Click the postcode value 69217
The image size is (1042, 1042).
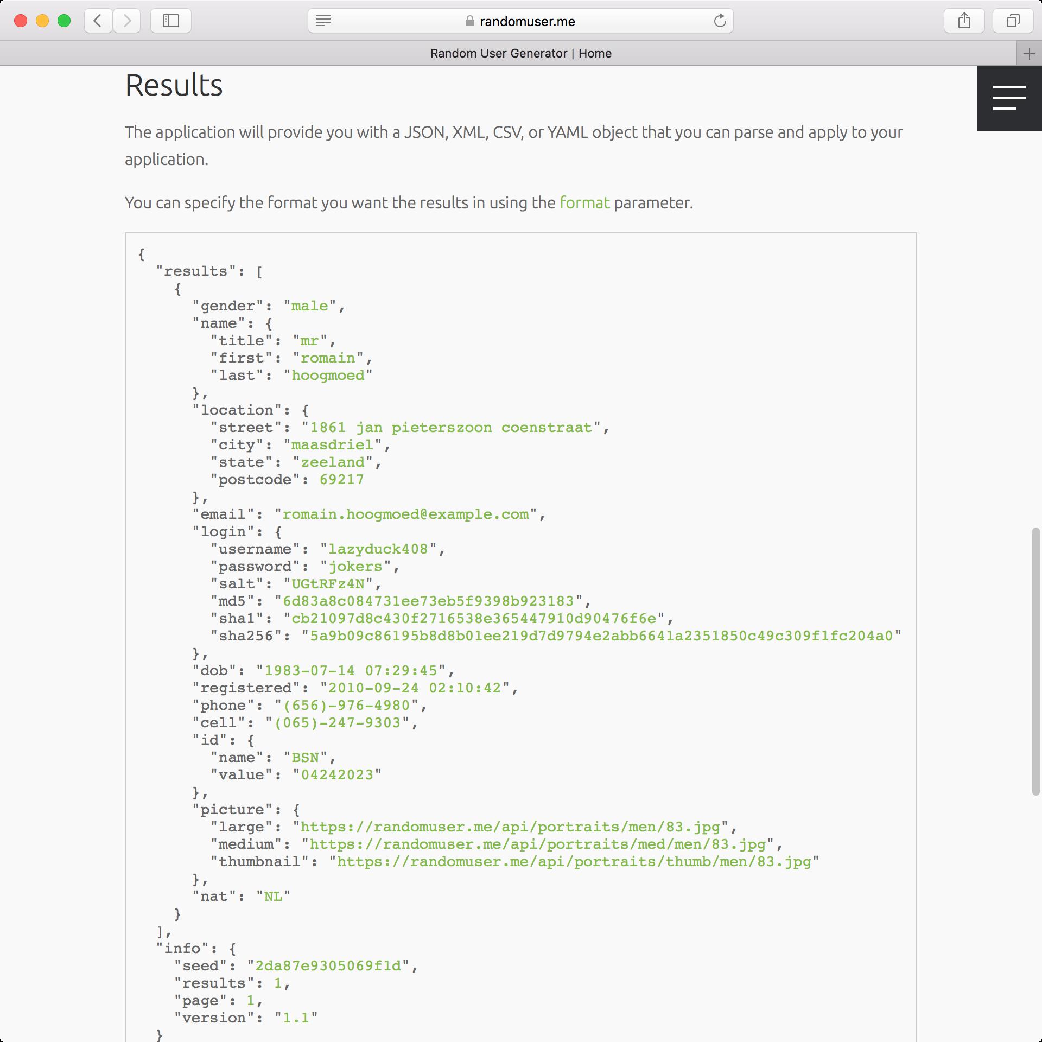[342, 480]
